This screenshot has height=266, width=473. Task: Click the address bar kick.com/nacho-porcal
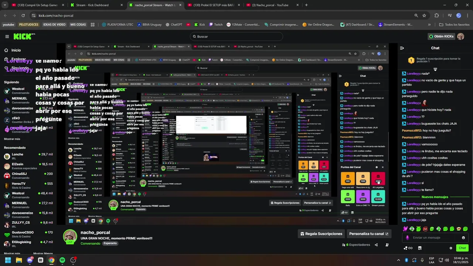(x=56, y=16)
